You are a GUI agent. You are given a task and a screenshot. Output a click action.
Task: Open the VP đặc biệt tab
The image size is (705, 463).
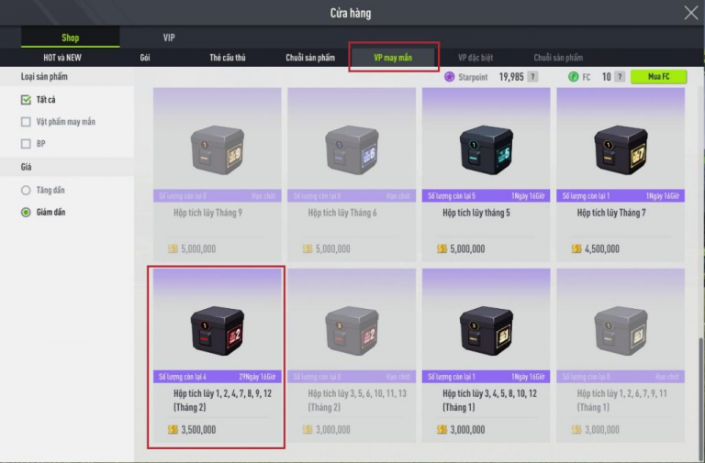[476, 58]
